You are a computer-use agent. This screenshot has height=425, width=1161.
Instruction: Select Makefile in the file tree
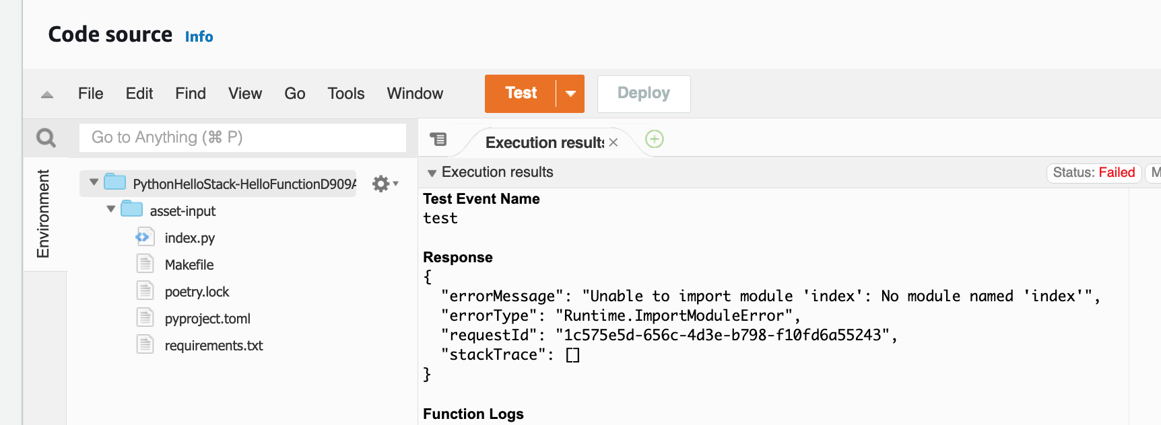click(x=189, y=265)
